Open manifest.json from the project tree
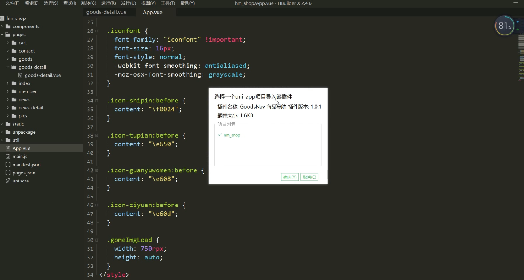524x280 pixels. coord(27,165)
